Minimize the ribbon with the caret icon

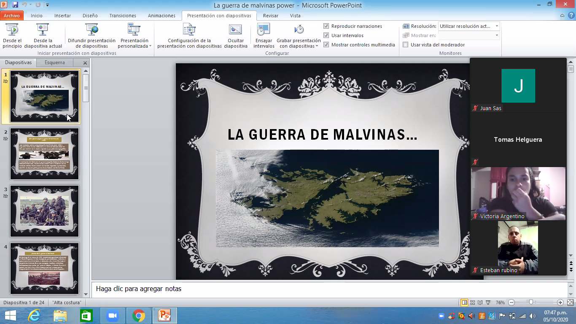(563, 16)
